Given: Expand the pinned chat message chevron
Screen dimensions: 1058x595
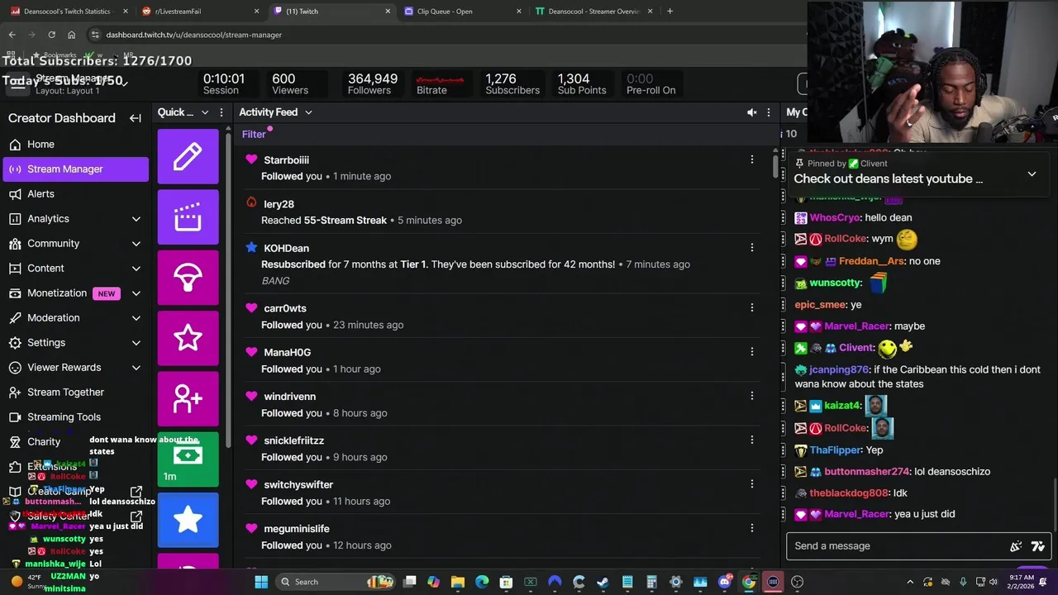Looking at the screenshot, I should tap(1032, 174).
